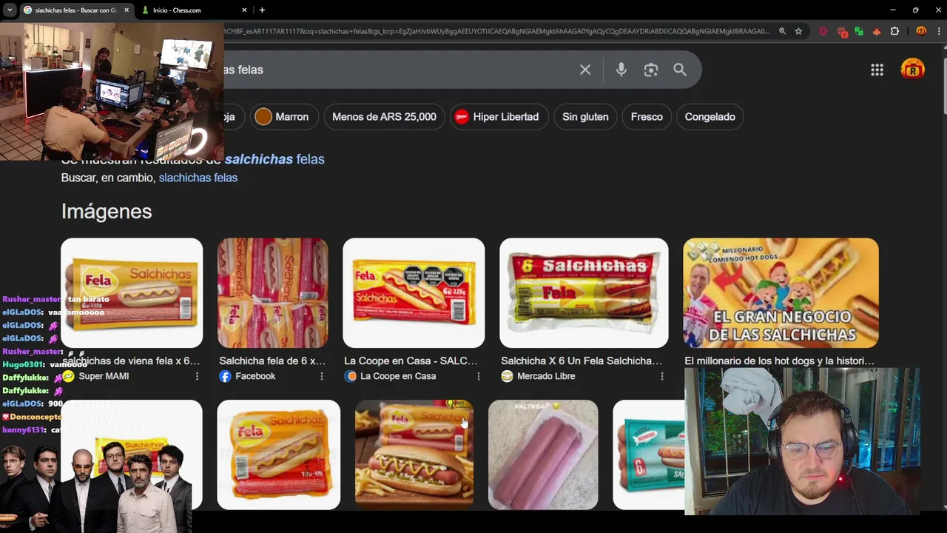Filter by Menos de ARS 25,000
Image resolution: width=947 pixels, height=533 pixels.
click(384, 116)
